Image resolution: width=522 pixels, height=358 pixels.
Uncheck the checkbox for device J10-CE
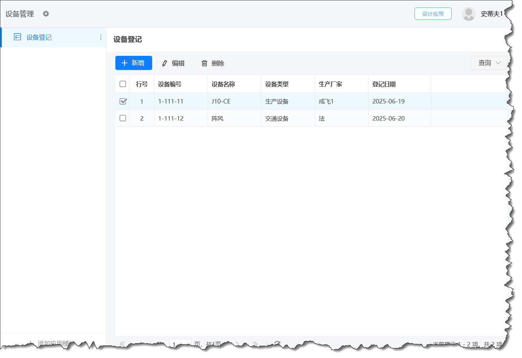coord(122,101)
